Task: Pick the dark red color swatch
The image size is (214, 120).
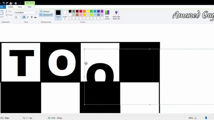Action: pyautogui.click(x=77, y=11)
